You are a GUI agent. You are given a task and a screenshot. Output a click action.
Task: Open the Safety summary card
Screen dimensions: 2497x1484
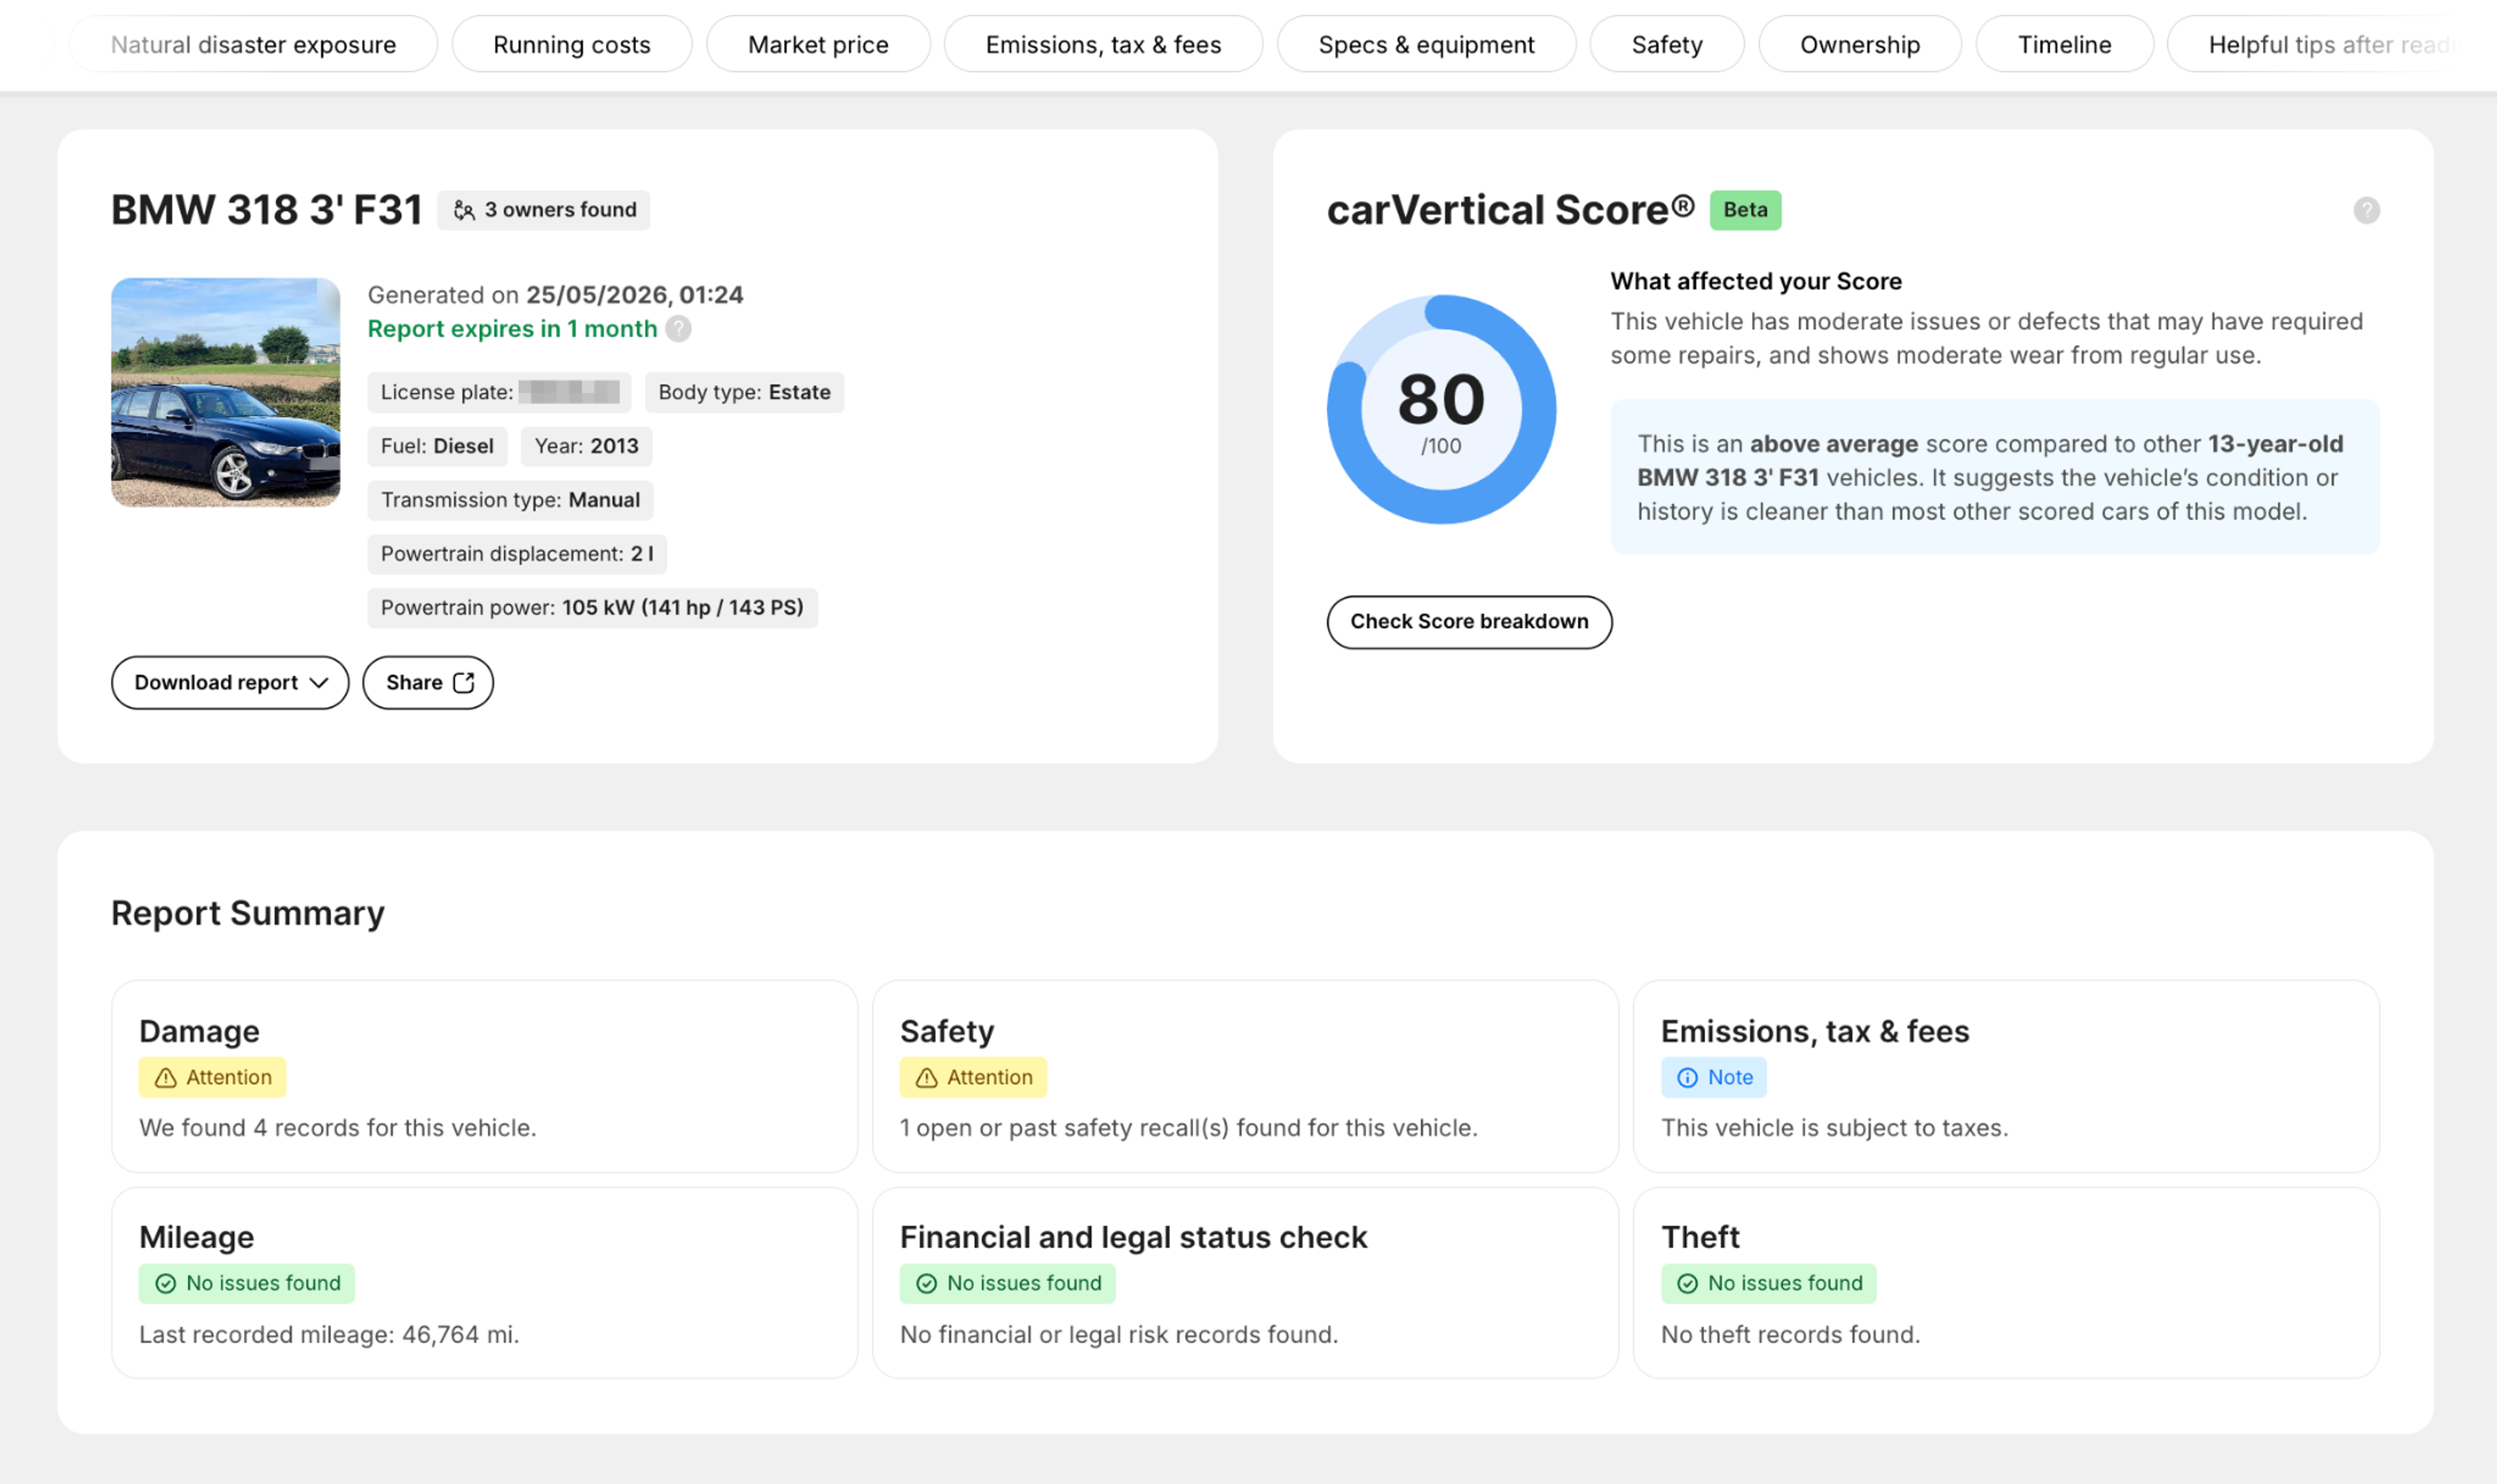tap(1245, 1076)
